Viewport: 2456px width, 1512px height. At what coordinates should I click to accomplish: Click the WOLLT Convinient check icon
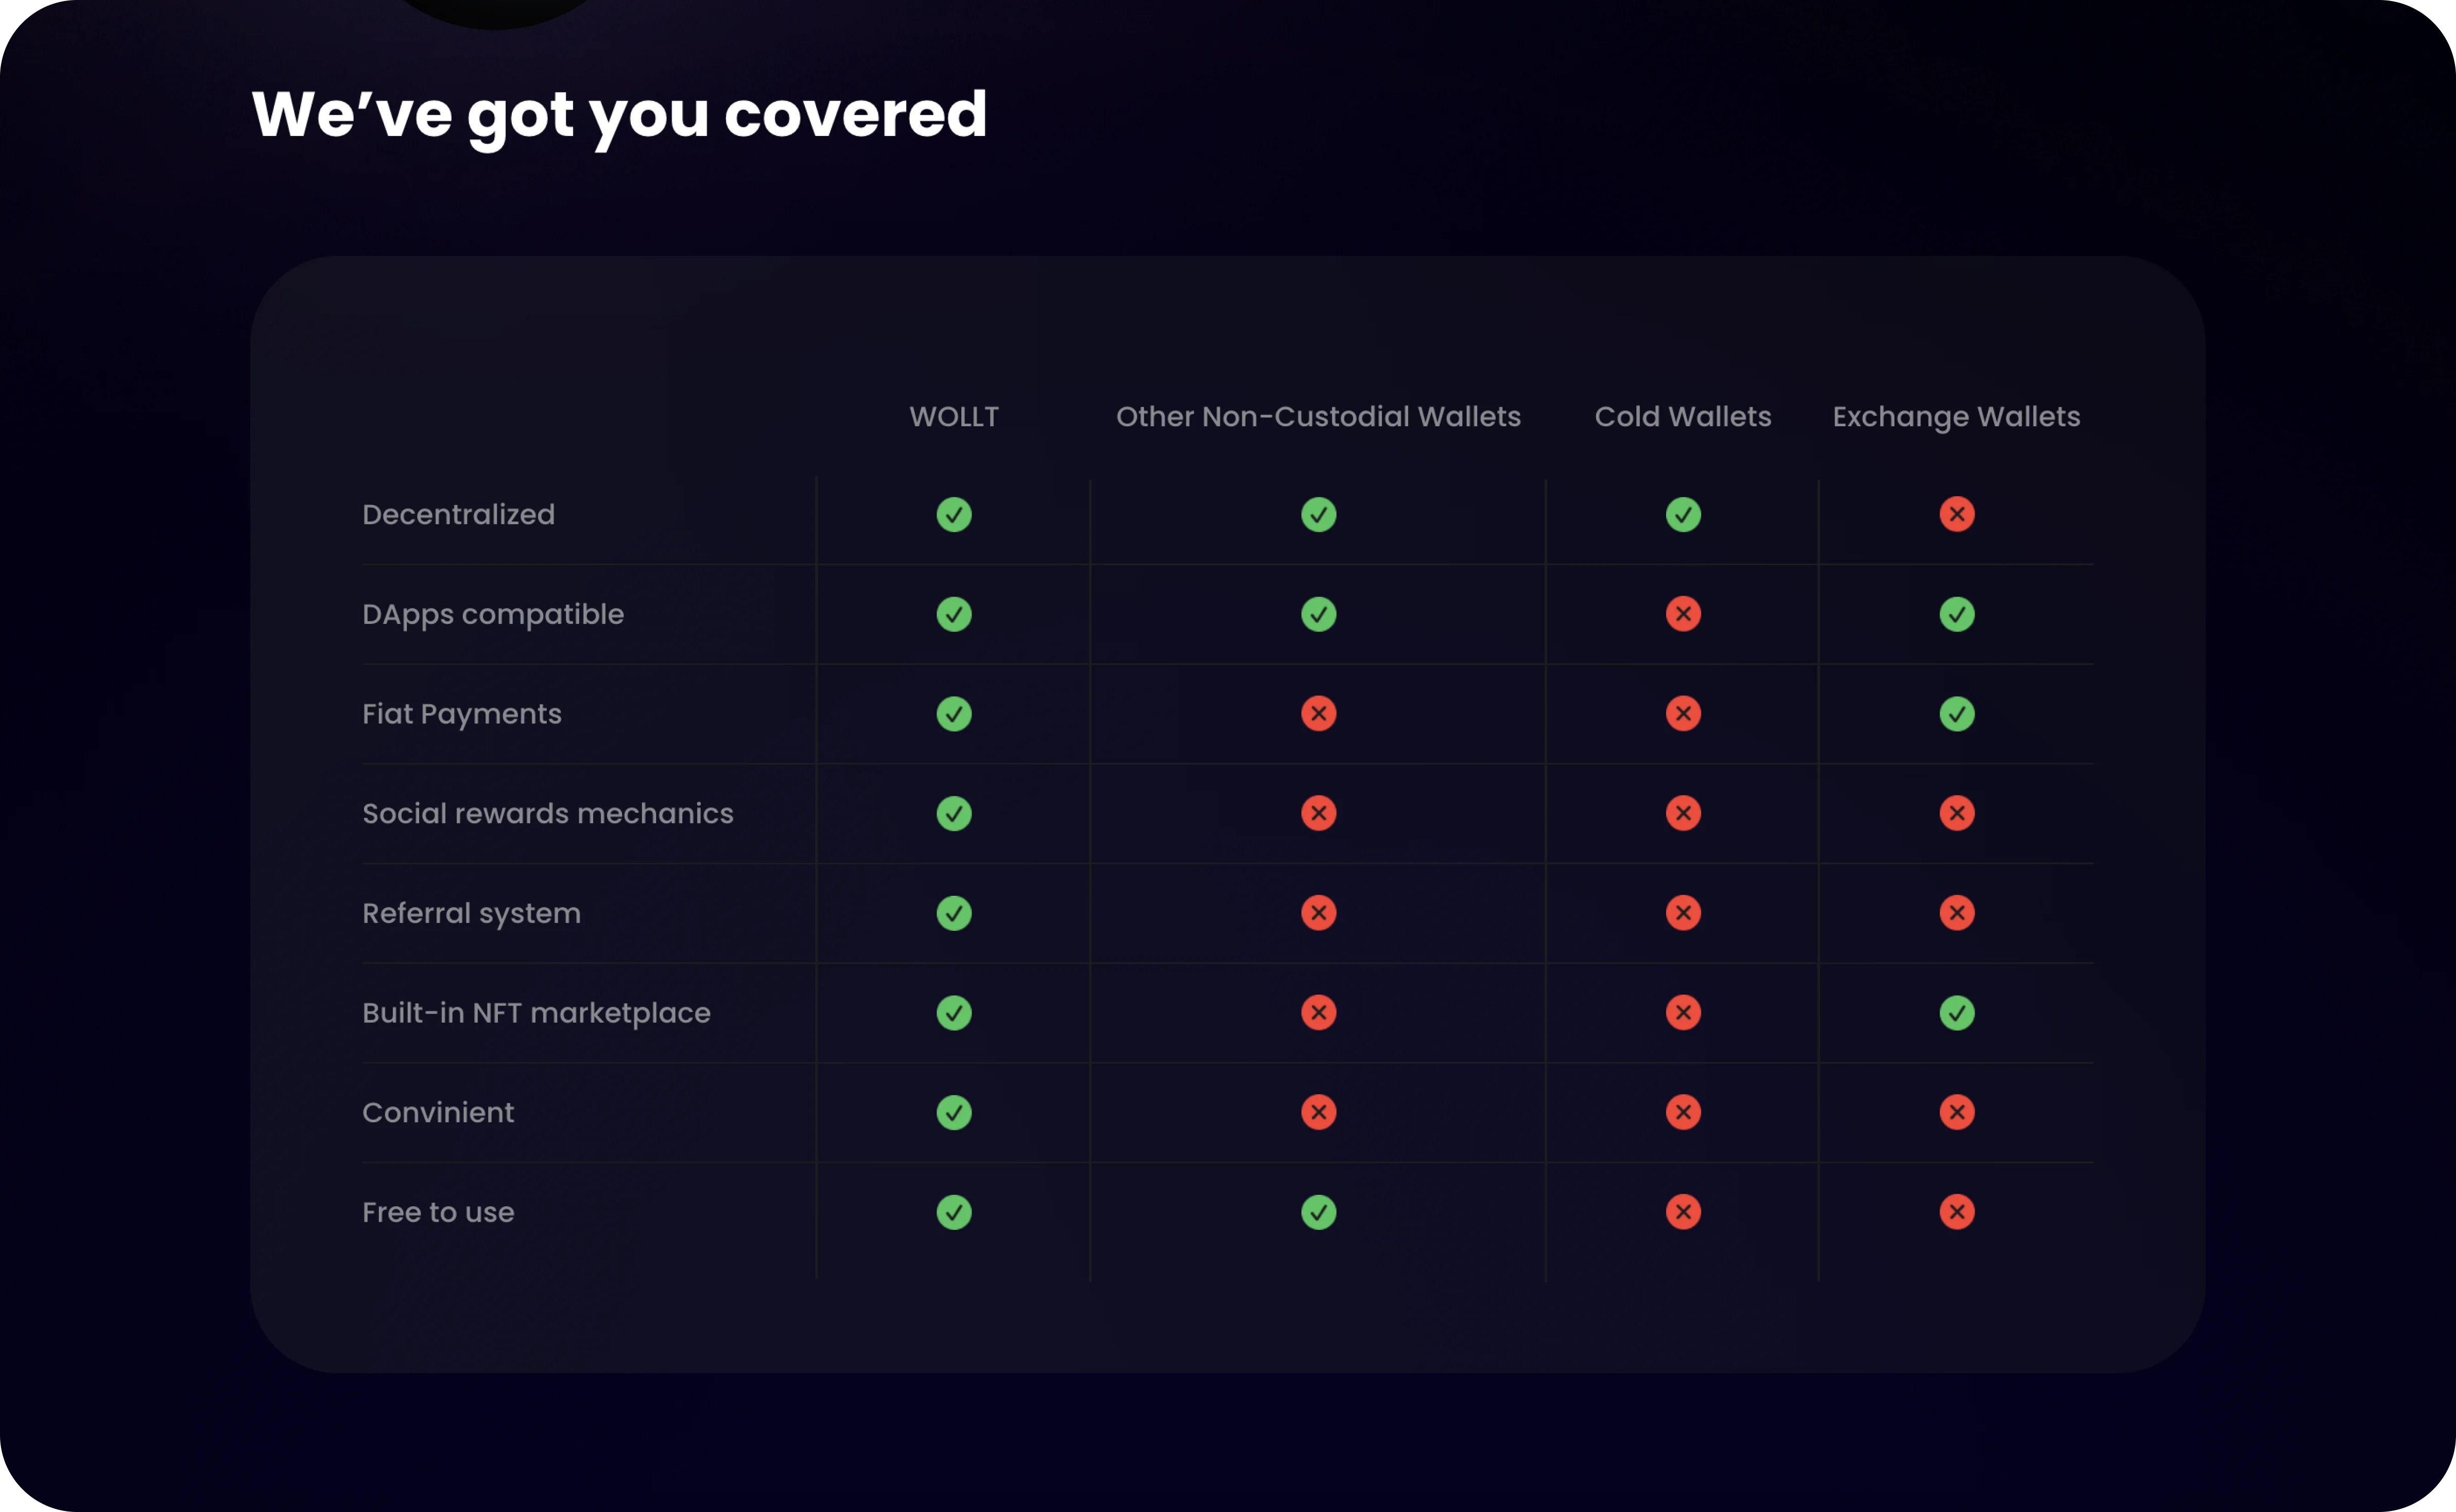[x=954, y=1112]
